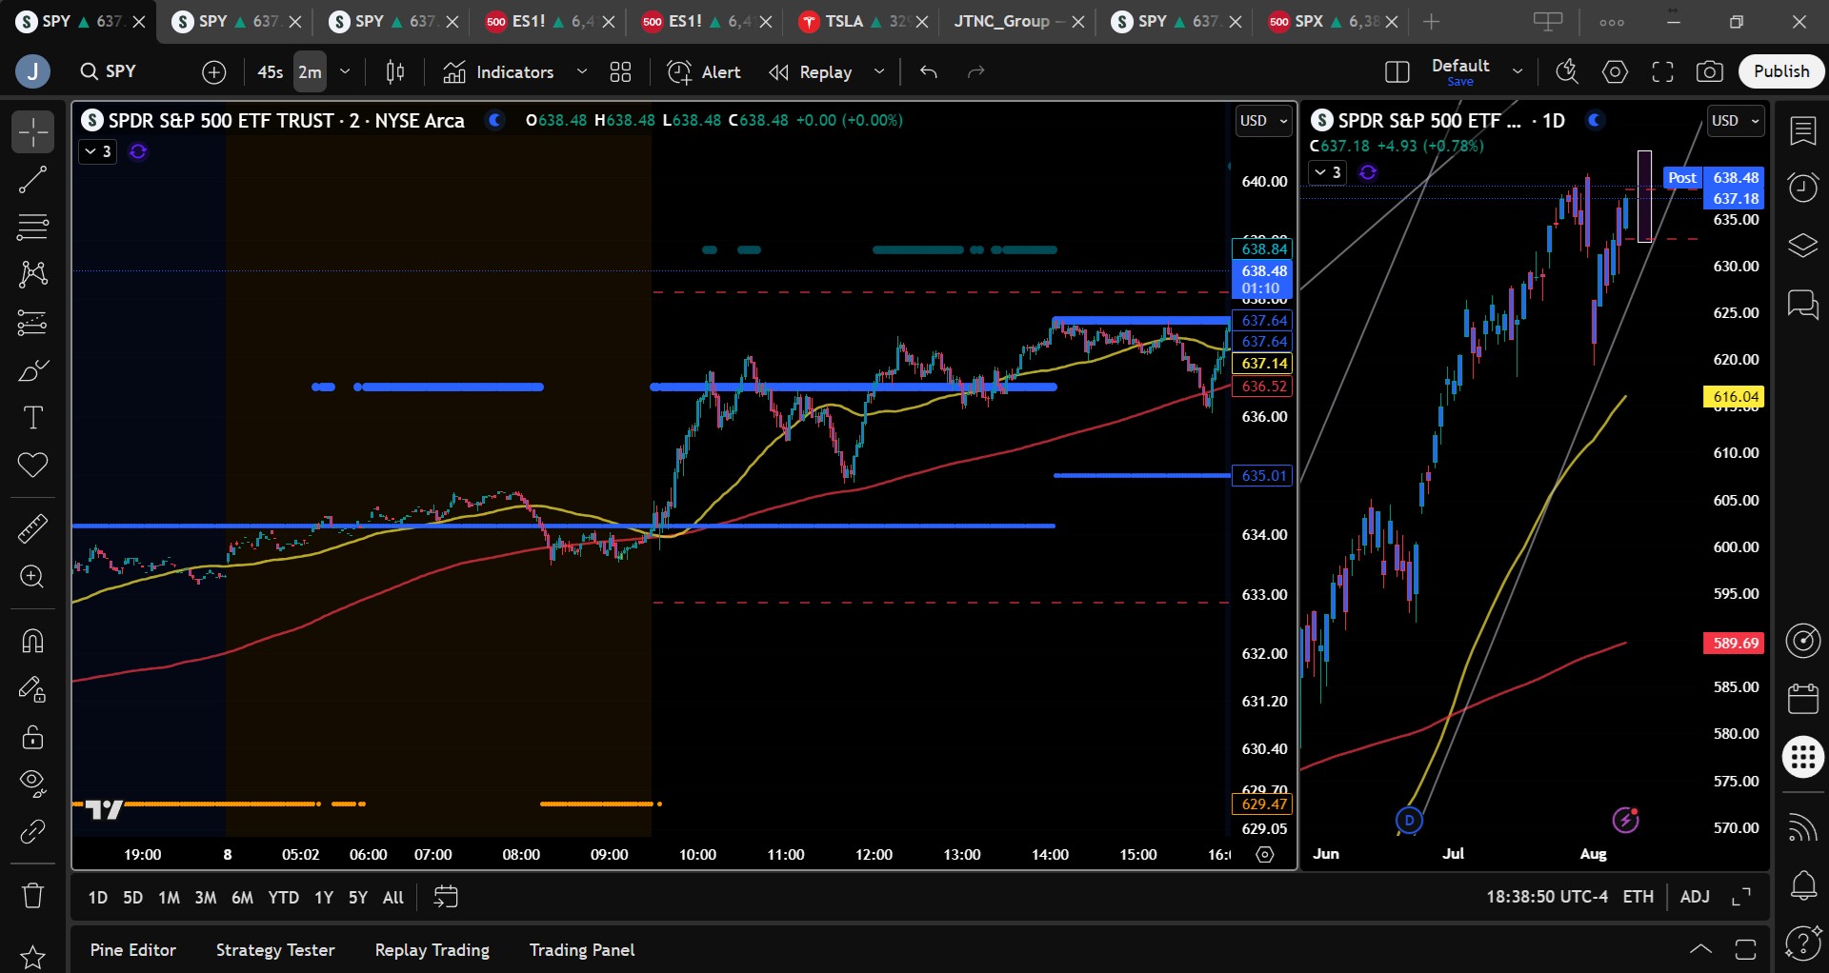Image resolution: width=1829 pixels, height=973 pixels.
Task: Open time axis settings gear
Action: pos(1265,854)
